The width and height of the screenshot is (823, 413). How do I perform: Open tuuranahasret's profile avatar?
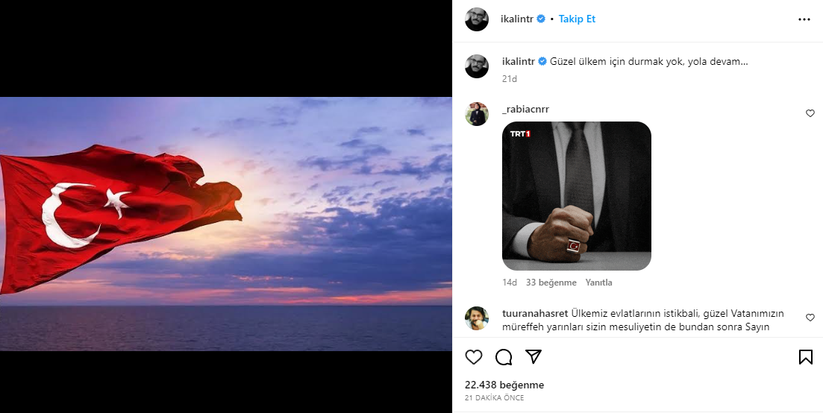click(477, 318)
